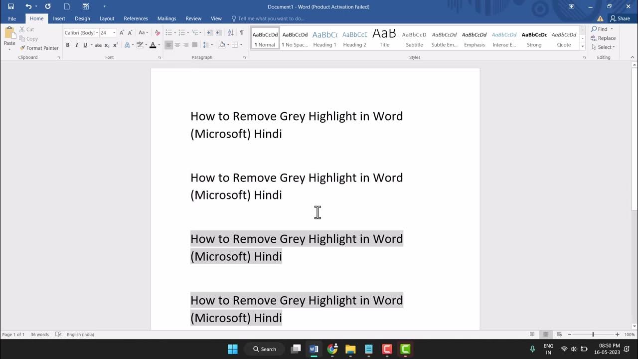Open the font size dropdown showing 24
Viewport: 638px width, 359px height.
pos(114,32)
